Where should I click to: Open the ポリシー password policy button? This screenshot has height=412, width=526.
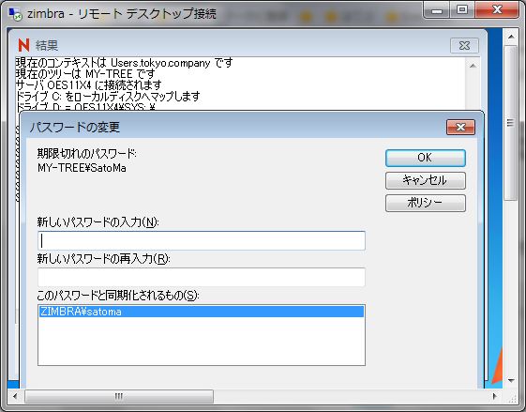point(426,203)
